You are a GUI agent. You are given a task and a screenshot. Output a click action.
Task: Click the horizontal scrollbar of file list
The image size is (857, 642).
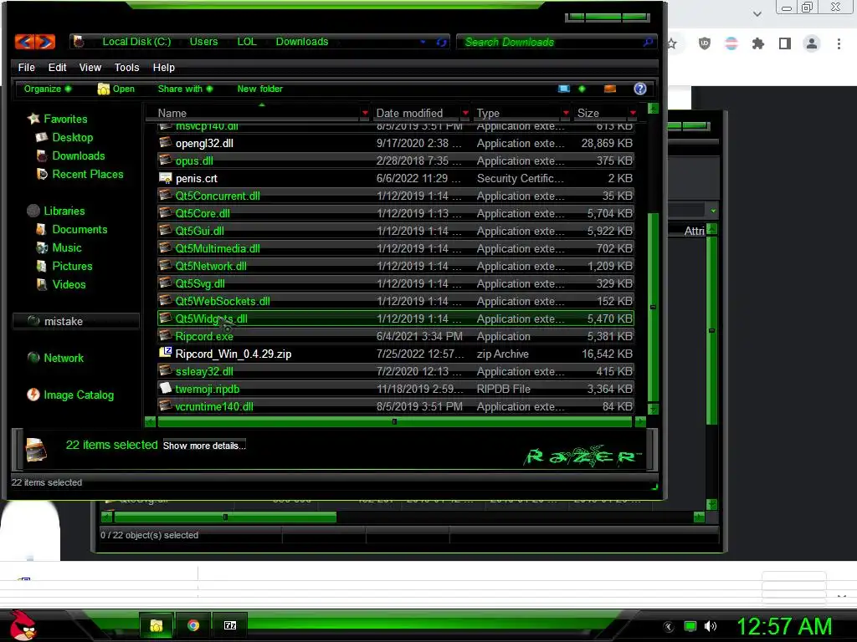click(394, 421)
